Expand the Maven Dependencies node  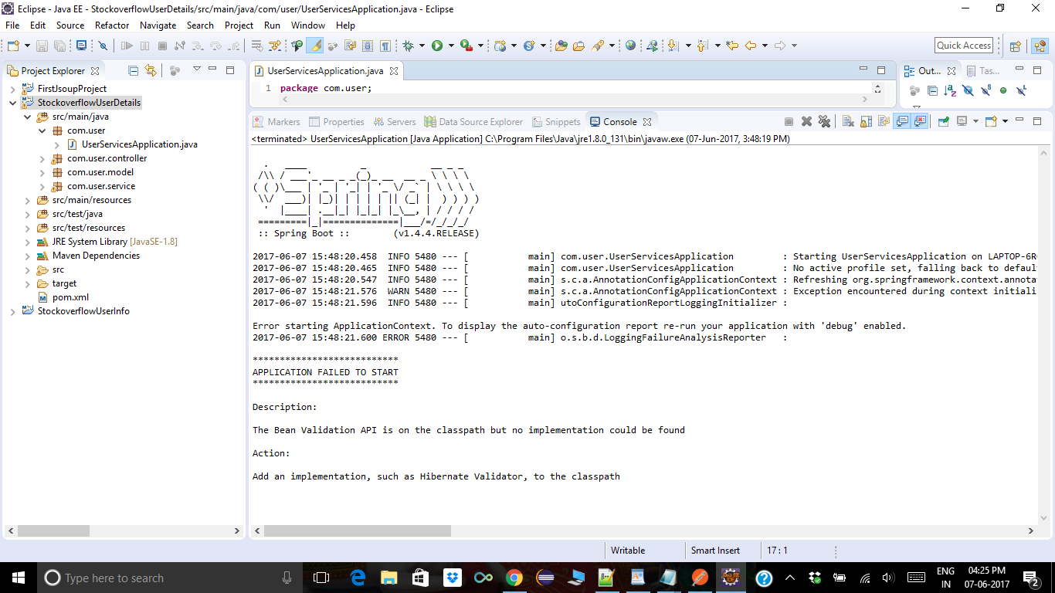tap(28, 256)
